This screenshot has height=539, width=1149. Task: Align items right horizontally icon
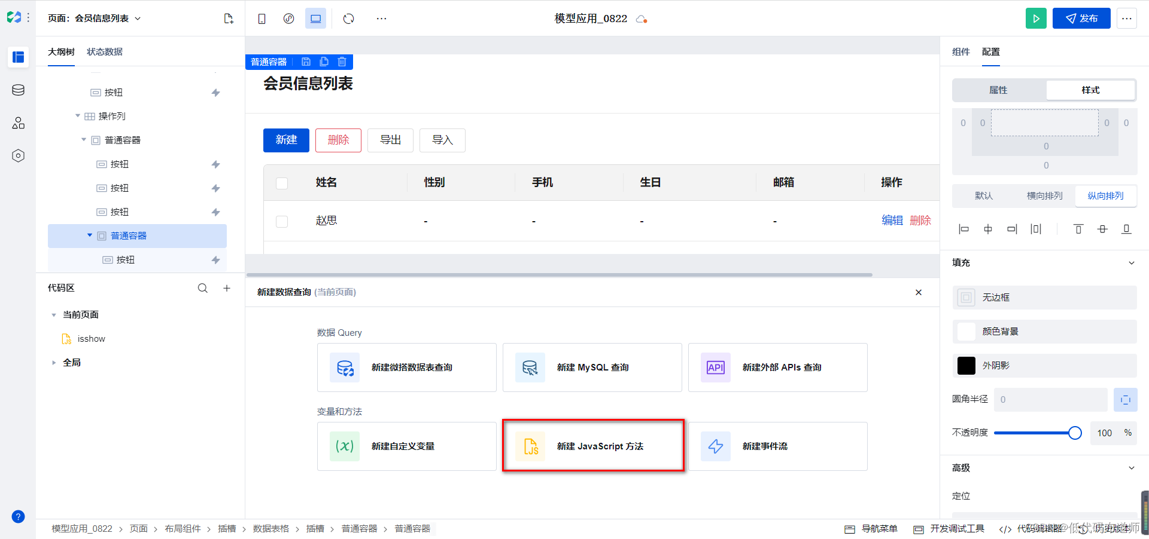coord(1012,229)
